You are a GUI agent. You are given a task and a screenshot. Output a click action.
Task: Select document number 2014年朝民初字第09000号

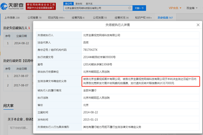(99, 57)
